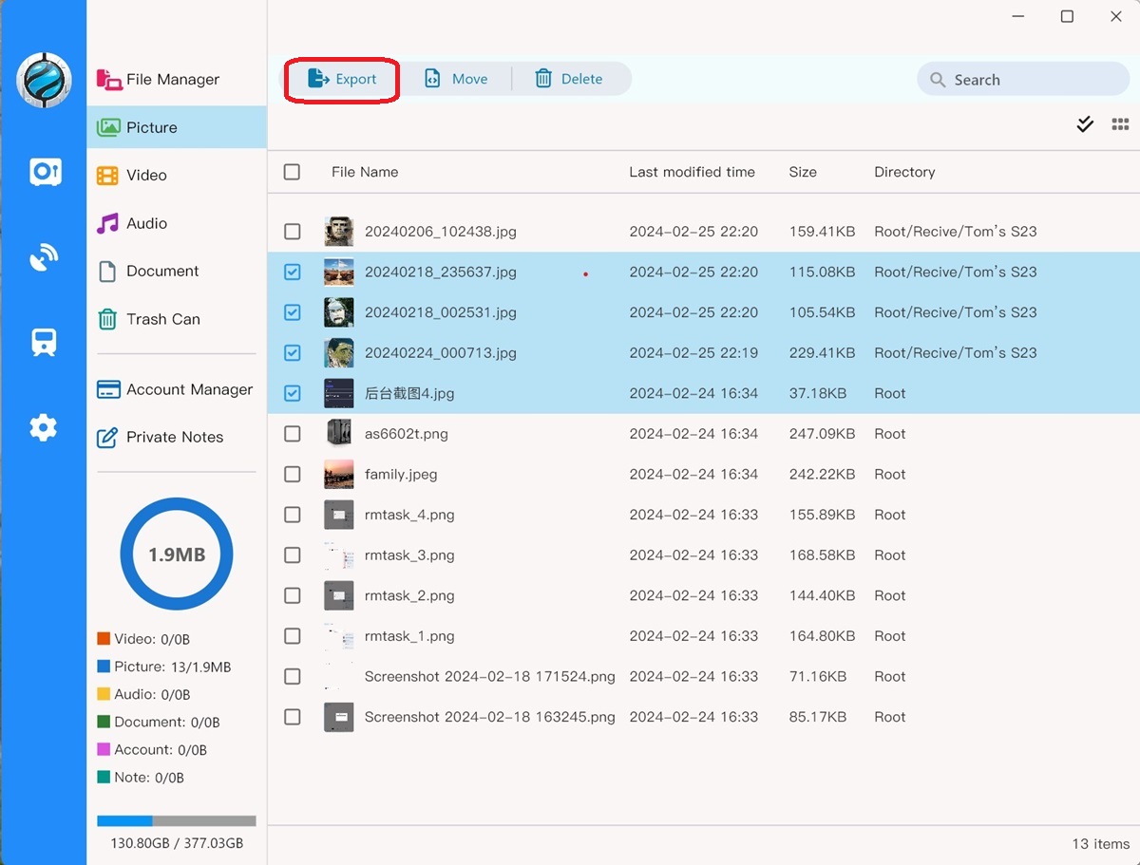Open the satellite dish icon in blue sidebar

tap(44, 257)
